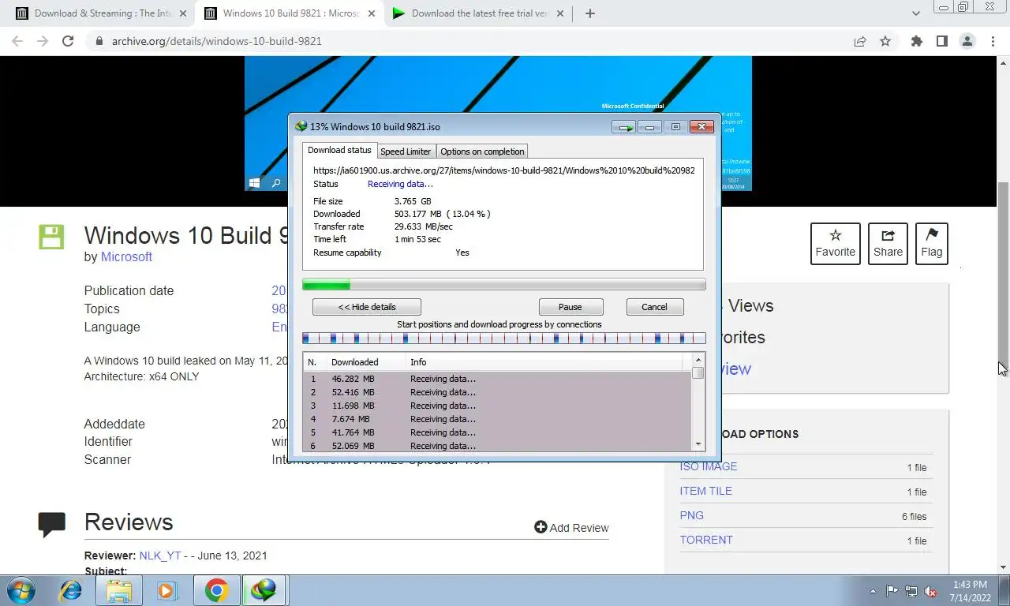The width and height of the screenshot is (1010, 606).
Task: Switch to Download latest free trial tab
Action: pos(478,13)
